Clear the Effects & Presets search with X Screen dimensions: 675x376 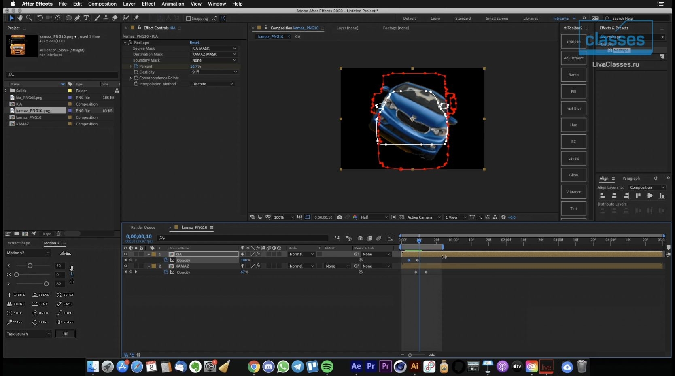[662, 37]
